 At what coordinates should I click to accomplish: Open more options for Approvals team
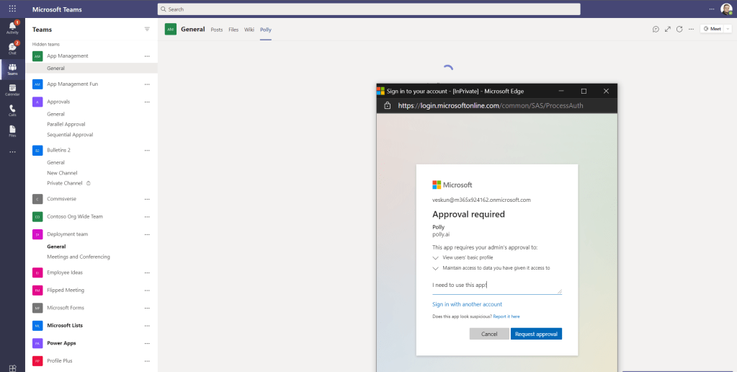pyautogui.click(x=147, y=102)
